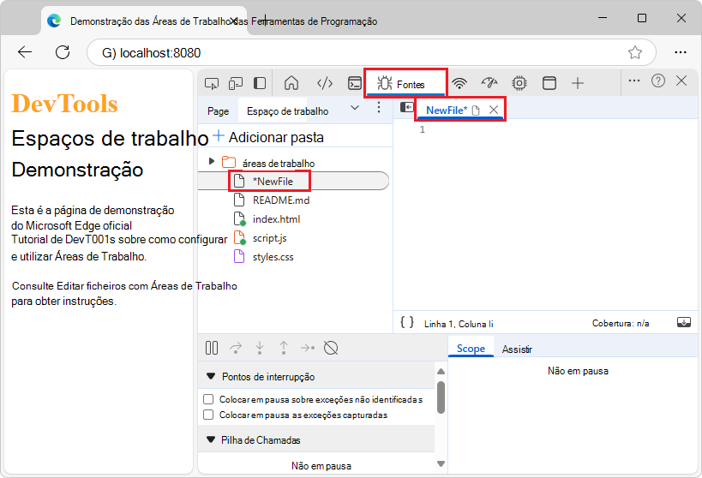The image size is (702, 478).
Task: Click Step out of function icon
Action: 284,348
